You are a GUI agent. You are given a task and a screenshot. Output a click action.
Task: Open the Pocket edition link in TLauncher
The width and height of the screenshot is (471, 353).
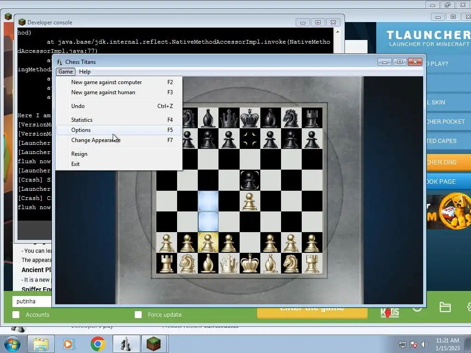click(448, 121)
